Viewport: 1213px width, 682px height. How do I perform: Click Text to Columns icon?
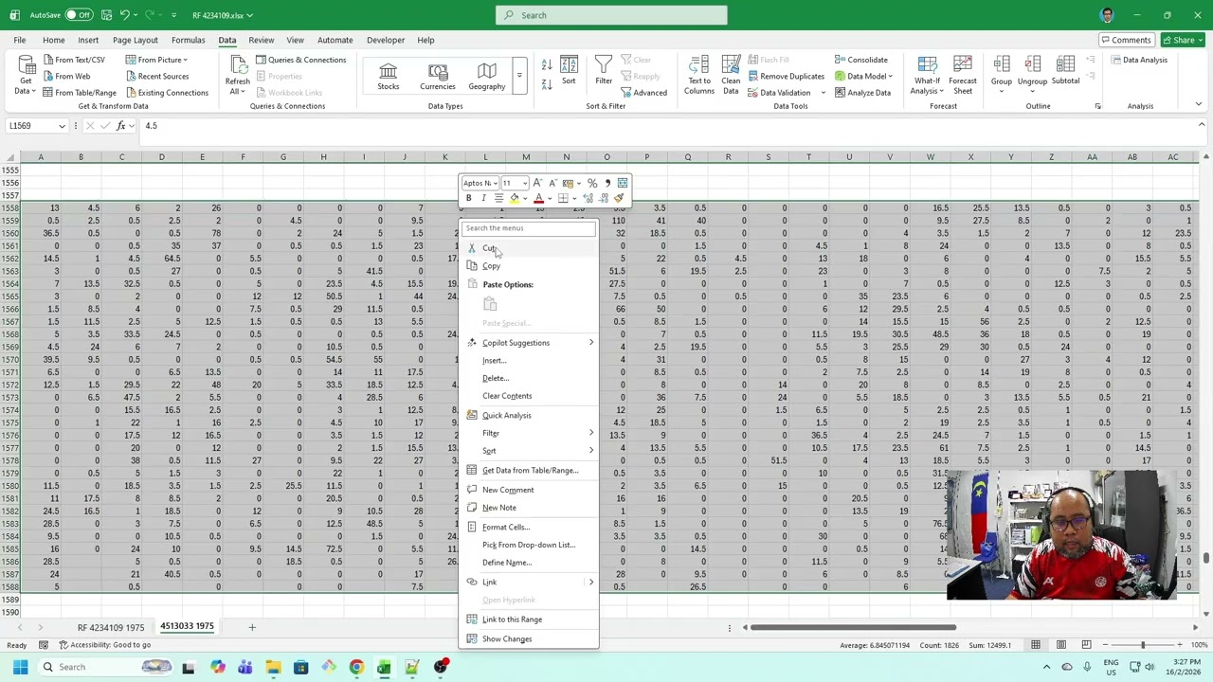[699, 75]
